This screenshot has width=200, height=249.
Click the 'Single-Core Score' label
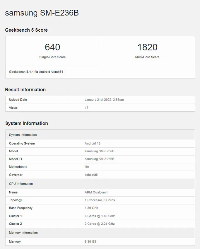52,57
